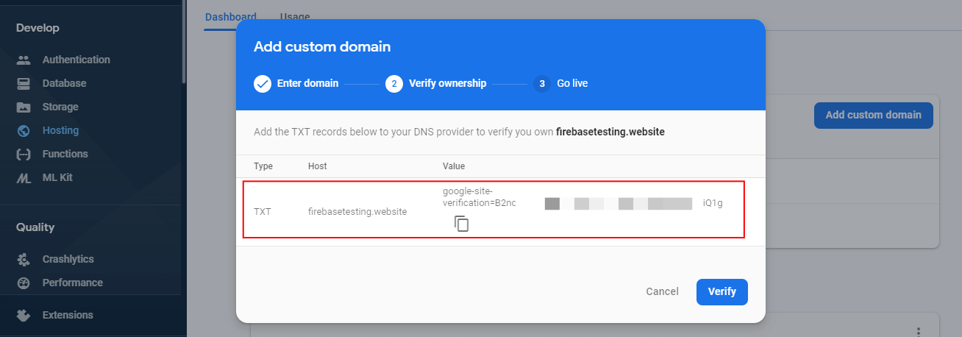The width and height of the screenshot is (962, 337).
Task: Switch to the Dashboard tab
Action: 231,16
